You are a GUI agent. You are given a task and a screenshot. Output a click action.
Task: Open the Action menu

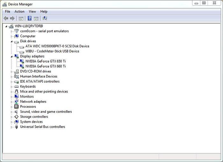click(19, 11)
